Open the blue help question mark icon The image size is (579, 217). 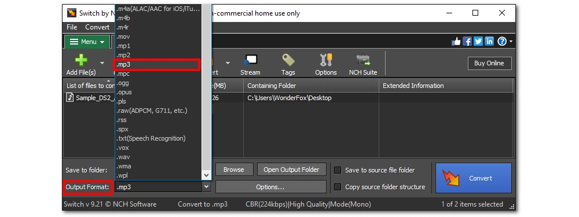502,41
